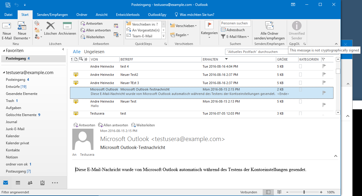The width and height of the screenshot is (362, 196).
Task: Toggle category box for test 4 message
Action: click(x=300, y=66)
